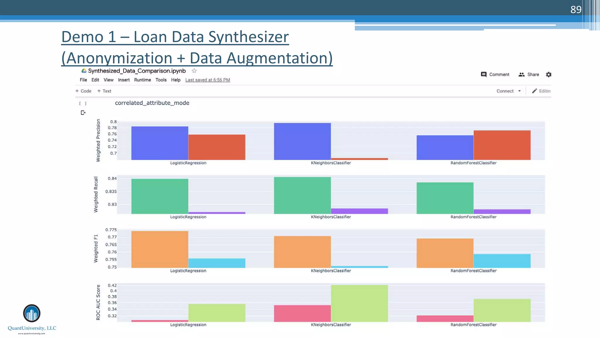The width and height of the screenshot is (600, 337).
Task: Run the cell using its bracket indicator
Action: [83, 103]
